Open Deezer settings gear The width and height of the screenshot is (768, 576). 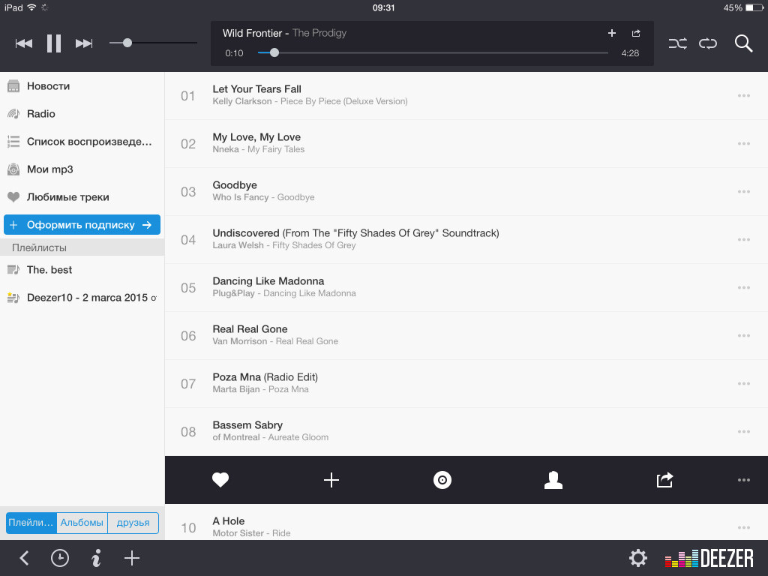(x=637, y=558)
